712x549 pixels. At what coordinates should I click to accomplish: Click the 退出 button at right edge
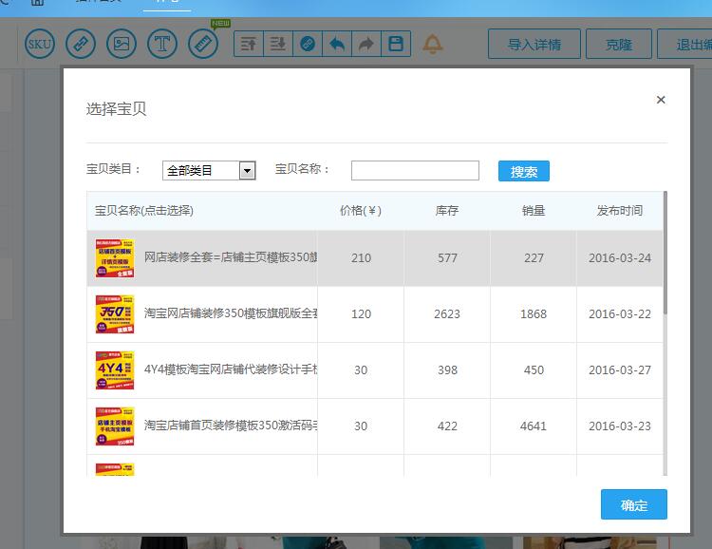684,44
